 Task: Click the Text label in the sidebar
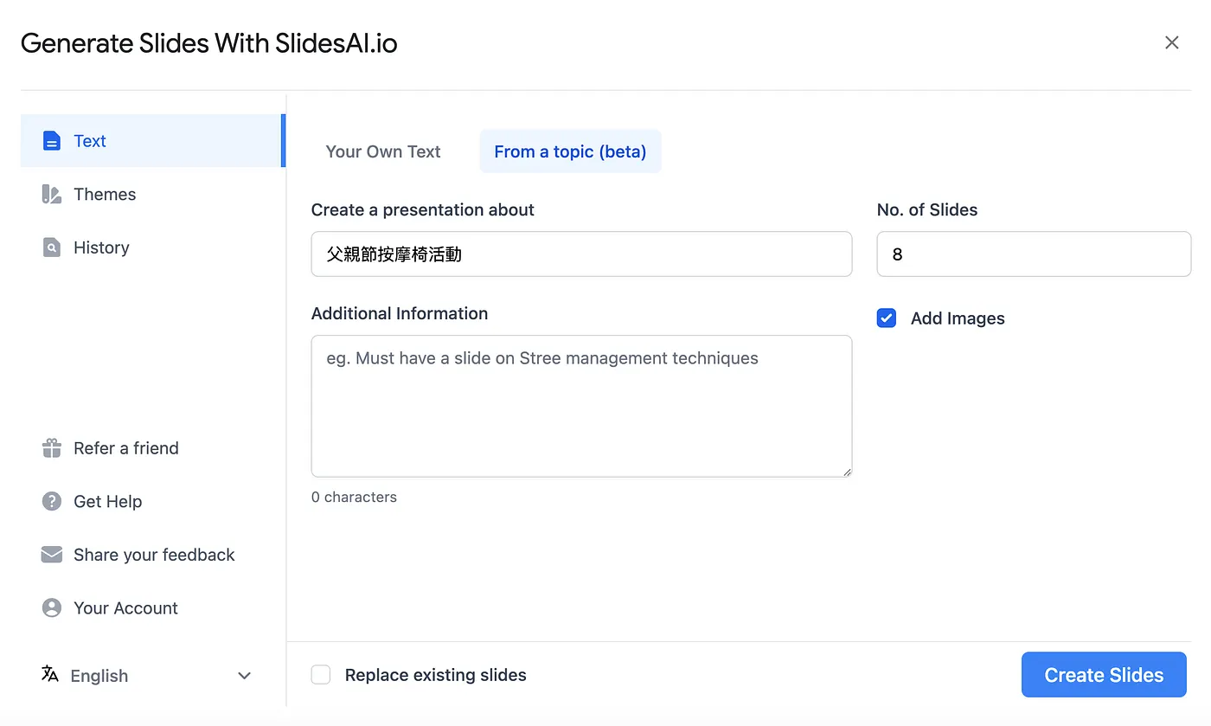pyautogui.click(x=90, y=141)
